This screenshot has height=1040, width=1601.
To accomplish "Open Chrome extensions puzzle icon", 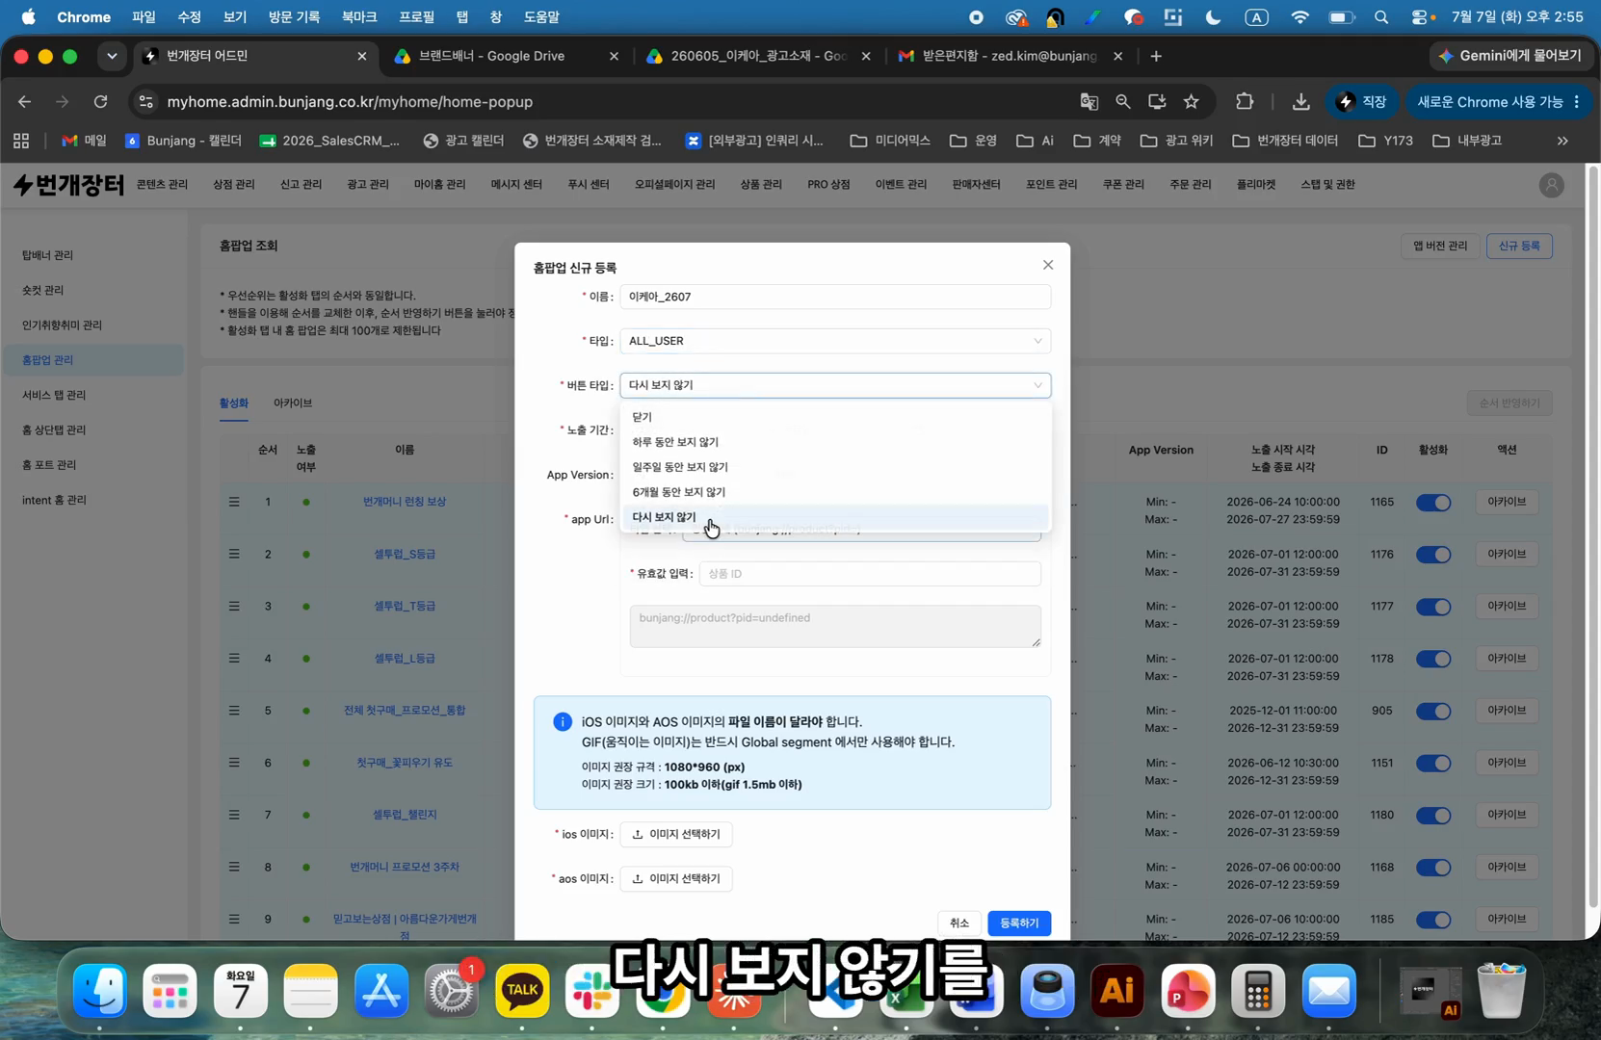I will click(1245, 101).
